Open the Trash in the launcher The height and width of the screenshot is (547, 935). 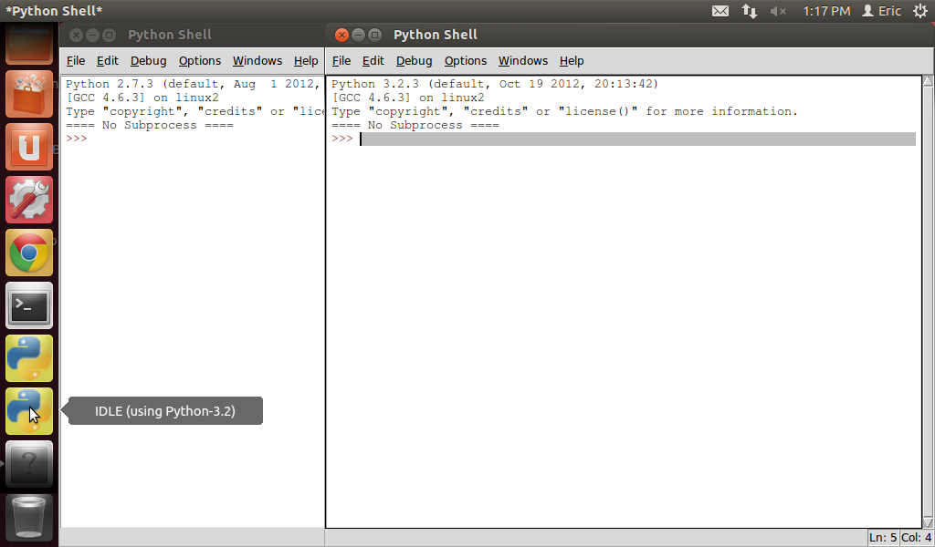(x=29, y=517)
